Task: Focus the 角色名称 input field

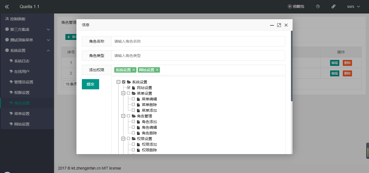Action: [x=198, y=41]
